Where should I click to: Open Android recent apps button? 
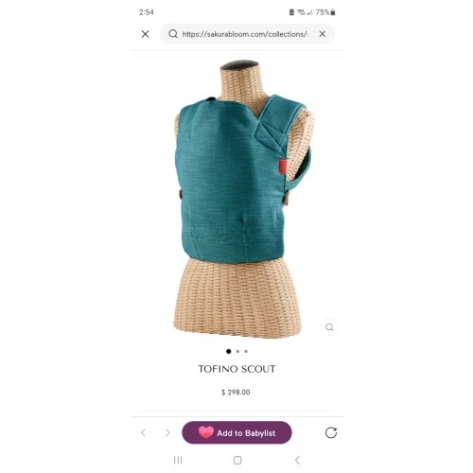[x=178, y=461]
